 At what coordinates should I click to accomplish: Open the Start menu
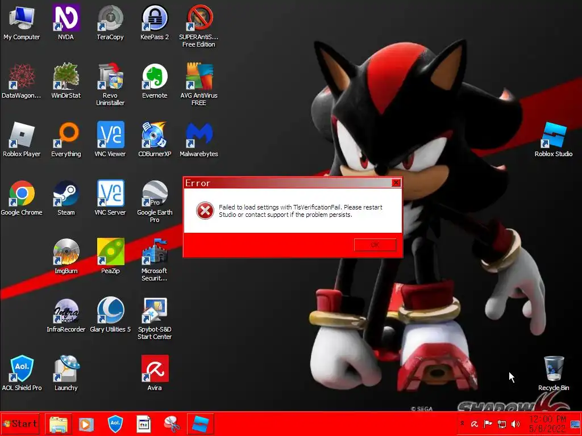click(x=20, y=424)
